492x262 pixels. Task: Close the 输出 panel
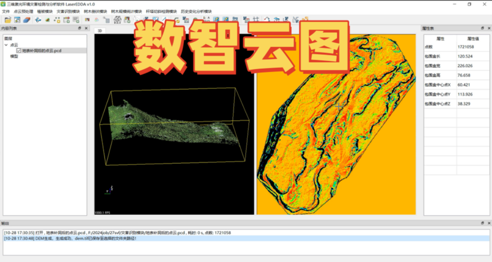pyautogui.click(x=489, y=223)
